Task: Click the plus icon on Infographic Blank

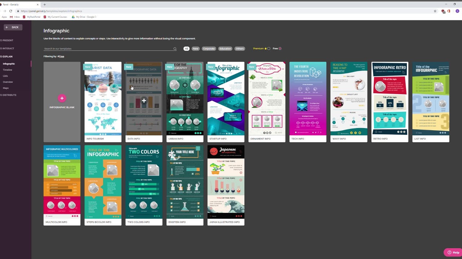Action: 62,98
